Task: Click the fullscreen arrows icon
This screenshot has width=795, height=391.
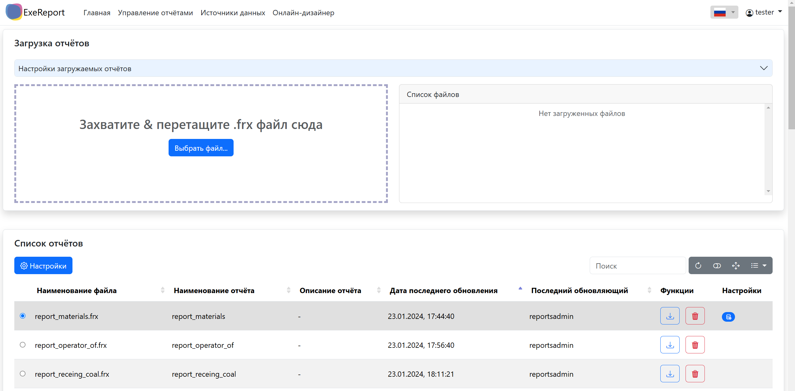Action: (x=736, y=265)
